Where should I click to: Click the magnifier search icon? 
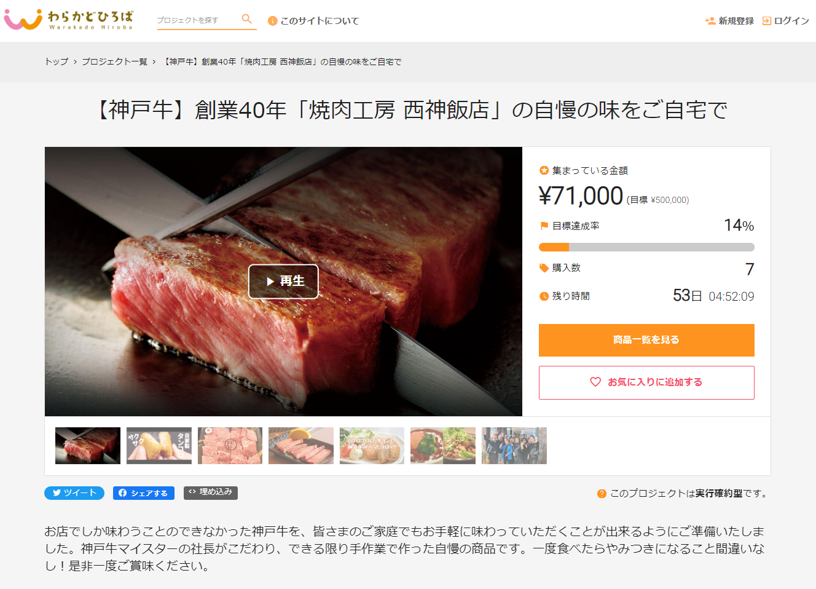246,19
